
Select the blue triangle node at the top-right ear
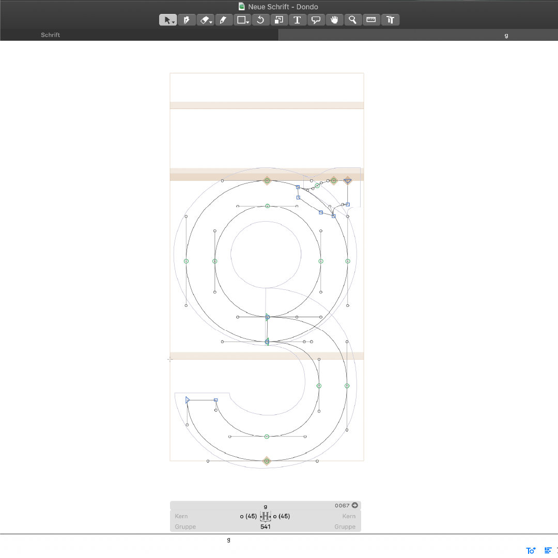348,181
